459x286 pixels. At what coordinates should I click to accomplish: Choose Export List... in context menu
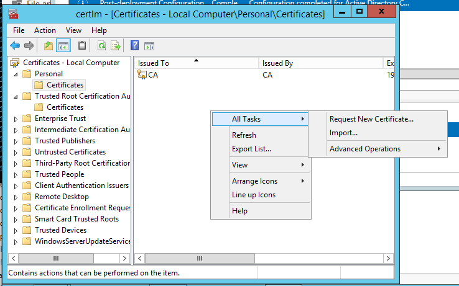pyautogui.click(x=251, y=149)
